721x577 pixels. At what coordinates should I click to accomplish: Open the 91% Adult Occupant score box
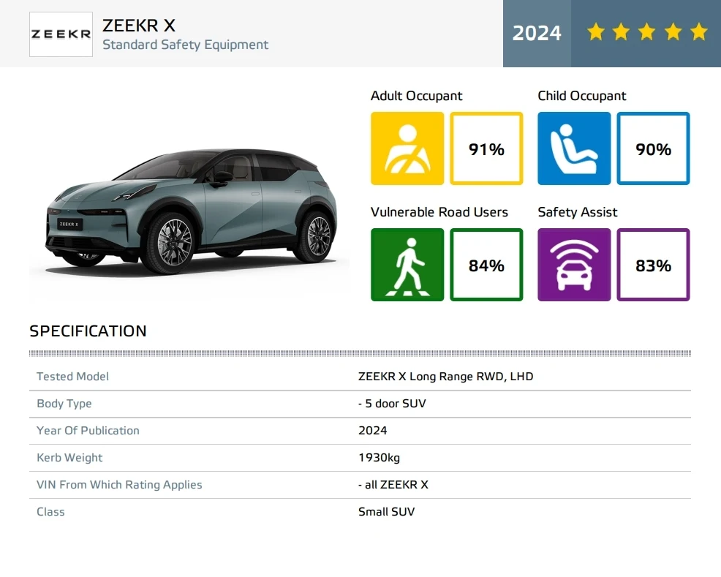coord(486,148)
